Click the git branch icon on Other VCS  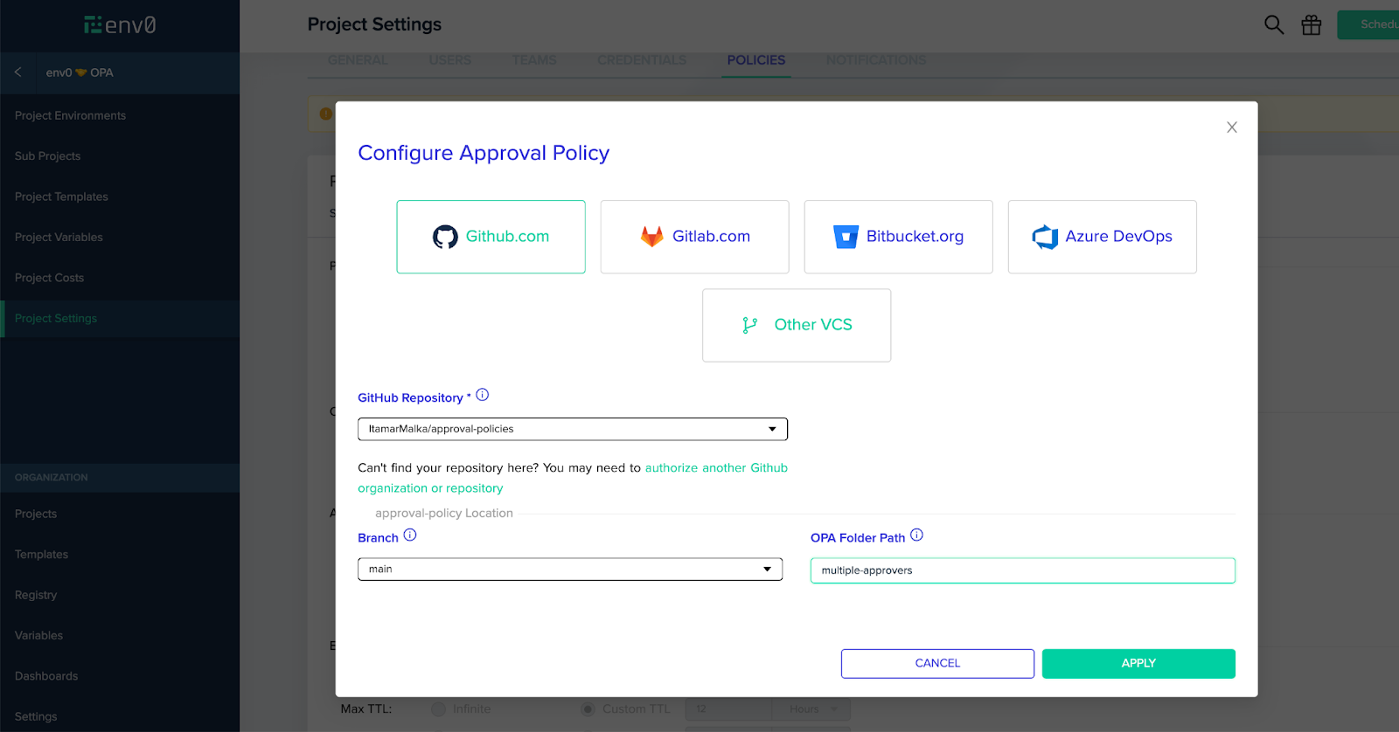click(749, 325)
